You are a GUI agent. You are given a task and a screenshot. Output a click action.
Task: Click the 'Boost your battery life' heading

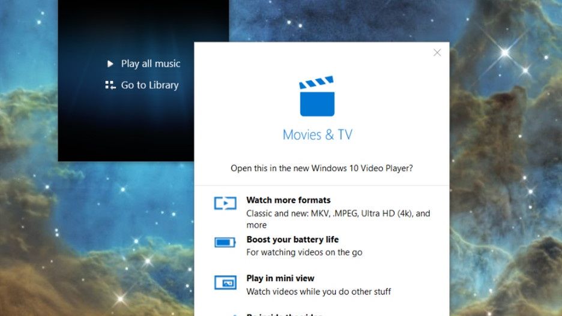[x=292, y=239]
